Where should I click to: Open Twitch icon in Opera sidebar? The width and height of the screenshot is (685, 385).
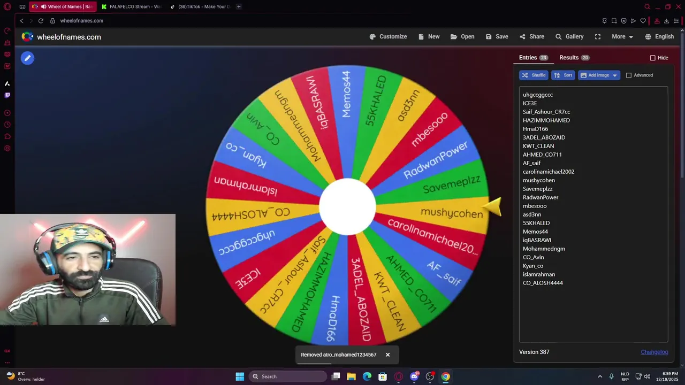point(7,95)
